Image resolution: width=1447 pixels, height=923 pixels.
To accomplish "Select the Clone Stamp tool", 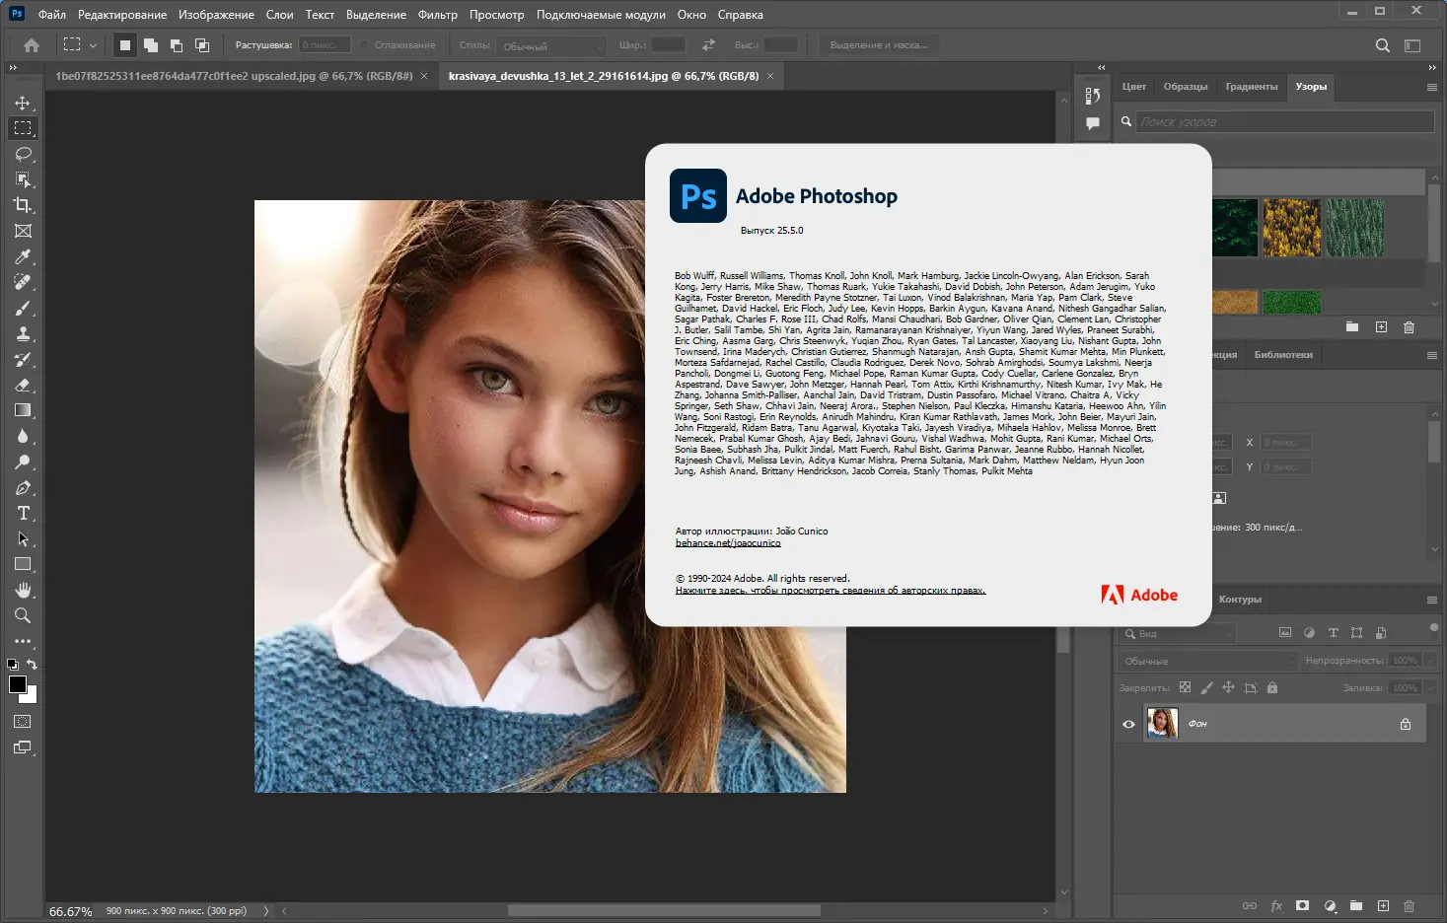I will click(x=23, y=333).
